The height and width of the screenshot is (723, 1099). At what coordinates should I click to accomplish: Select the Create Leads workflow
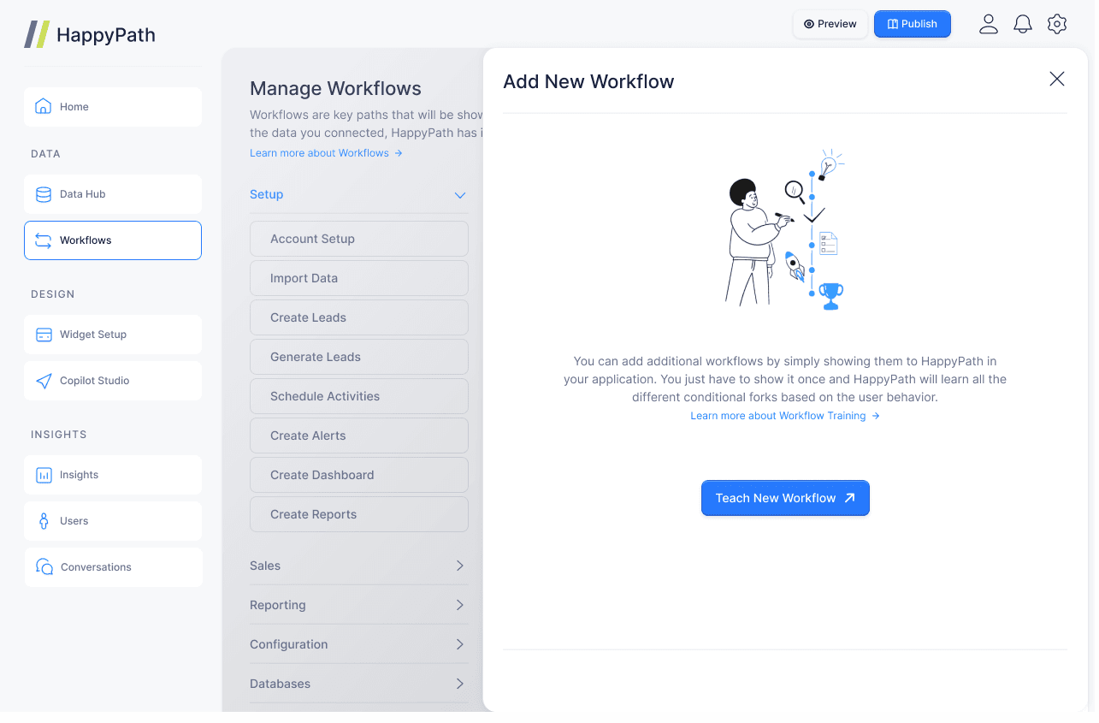pos(358,317)
